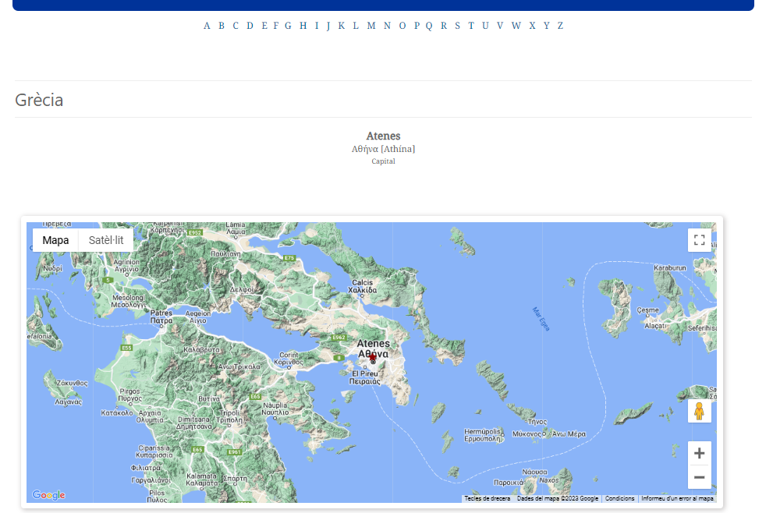Jump to letter Z entries
773x513 pixels.
click(560, 26)
